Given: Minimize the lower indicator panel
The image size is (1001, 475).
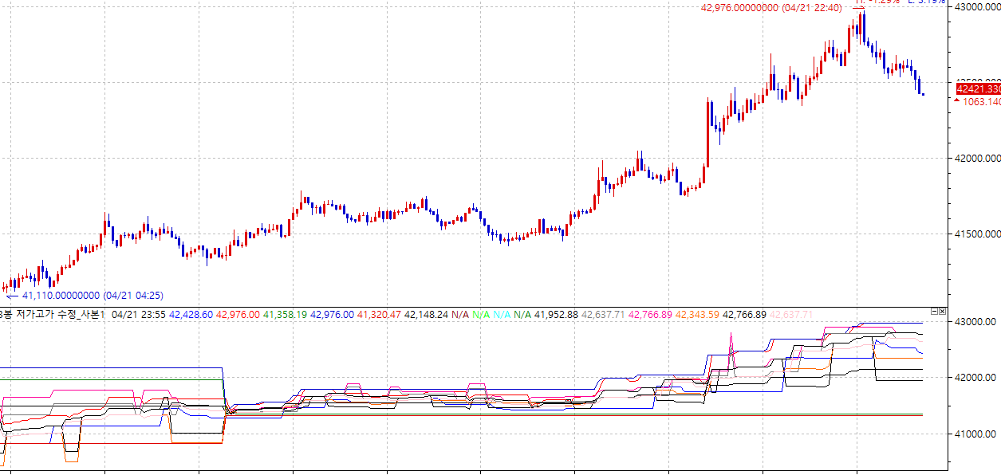Looking at the screenshot, I should [x=934, y=311].
